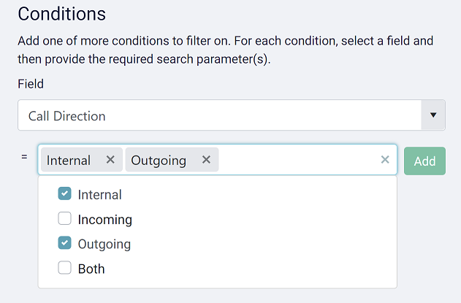461x303 pixels.
Task: Uncheck the Outgoing checkbox
Action: point(64,244)
